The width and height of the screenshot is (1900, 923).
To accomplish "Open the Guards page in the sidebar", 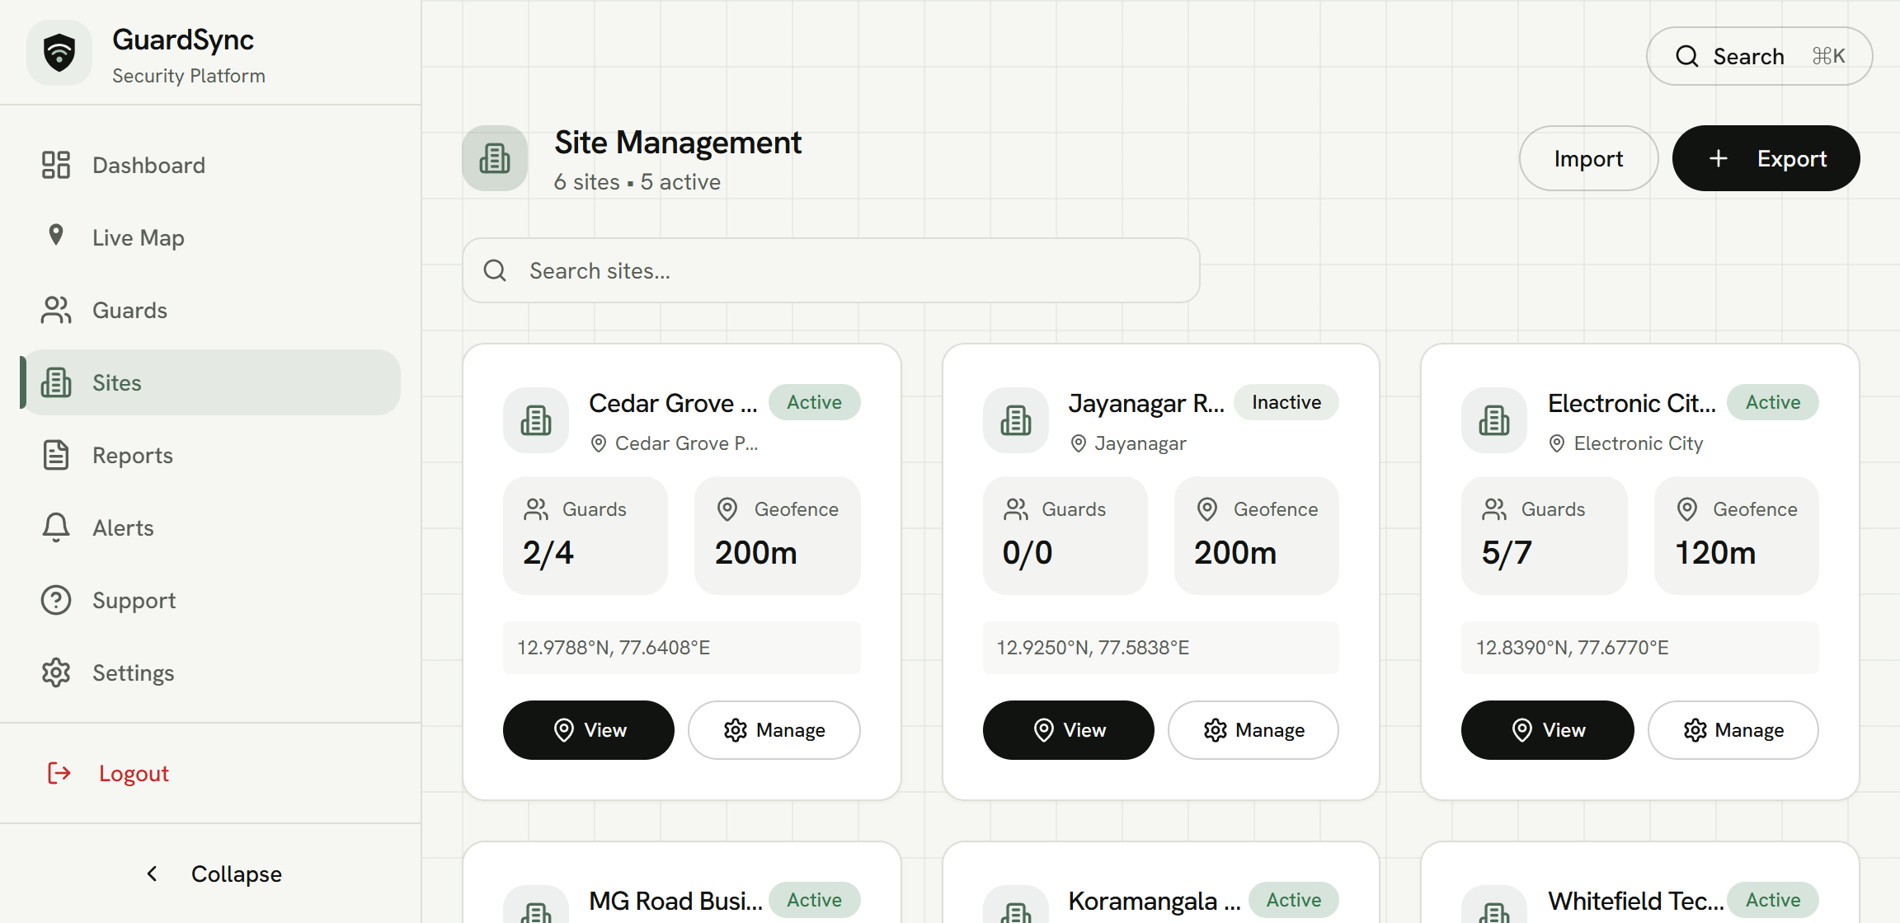I will [x=211, y=310].
